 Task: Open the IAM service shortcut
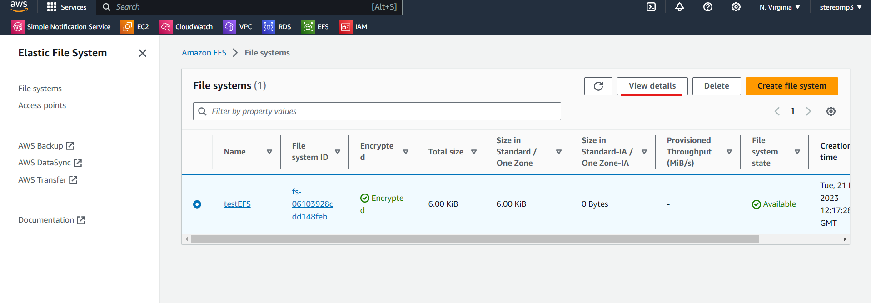click(353, 27)
